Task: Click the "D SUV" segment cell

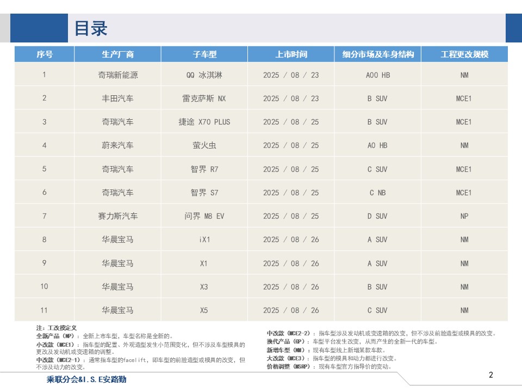Action: pos(378,216)
